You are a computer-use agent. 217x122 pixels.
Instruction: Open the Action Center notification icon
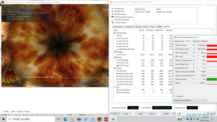click(x=213, y=119)
